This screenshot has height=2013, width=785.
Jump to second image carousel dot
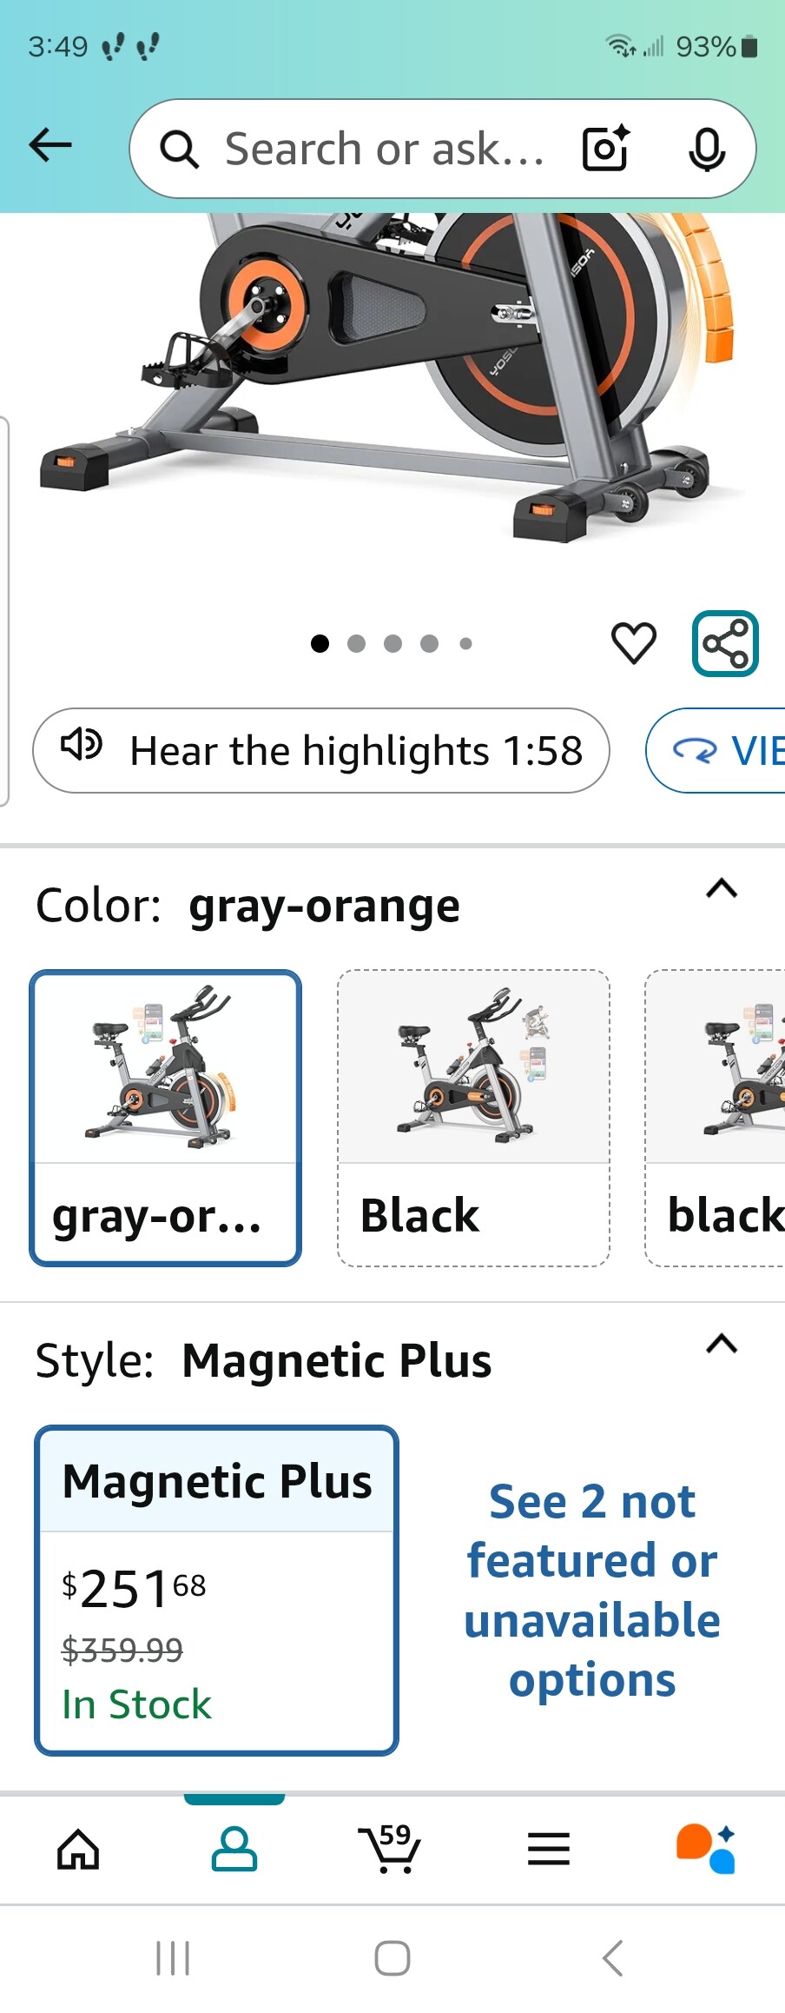(356, 643)
